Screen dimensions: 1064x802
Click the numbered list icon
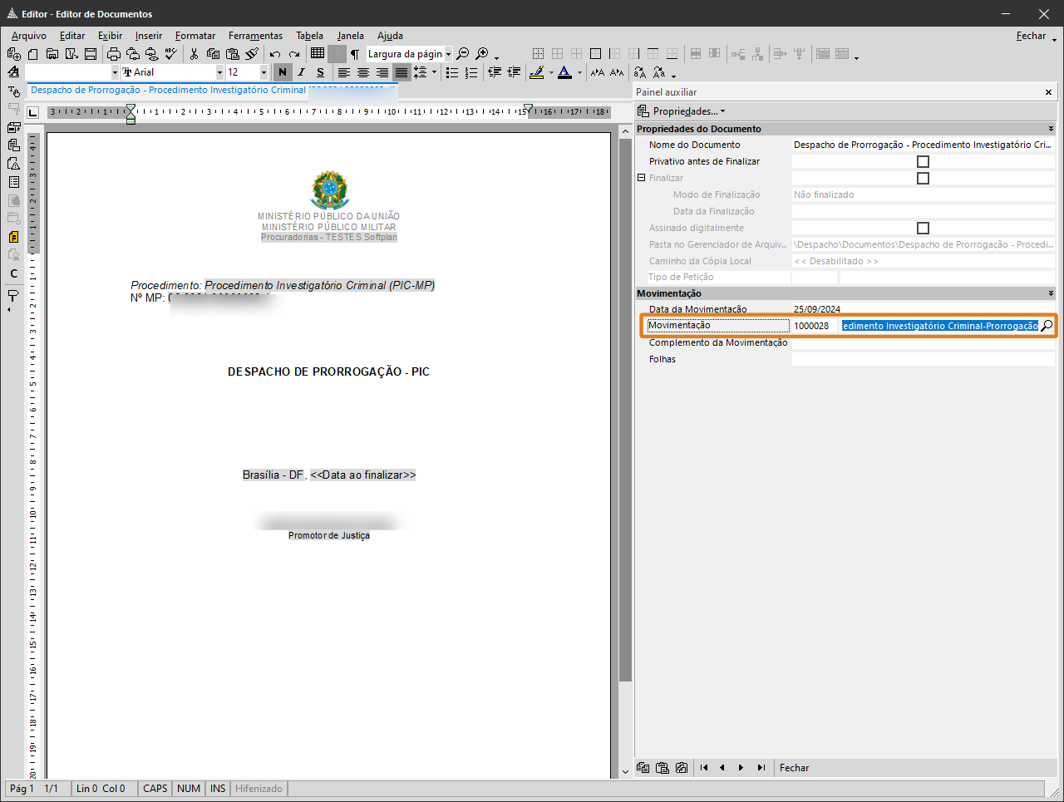pos(471,73)
